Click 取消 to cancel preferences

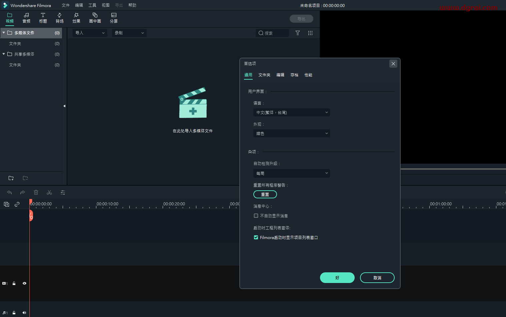pos(377,278)
